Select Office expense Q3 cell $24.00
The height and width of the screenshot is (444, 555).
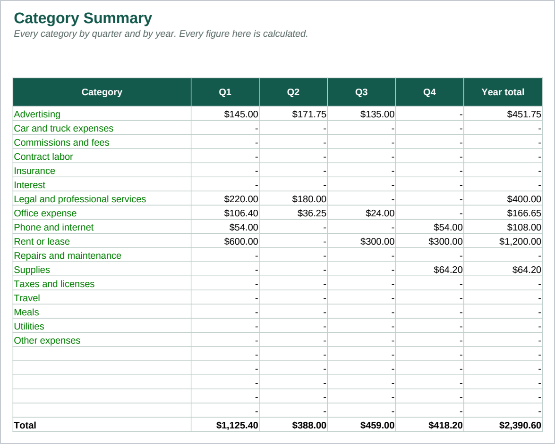tap(361, 213)
